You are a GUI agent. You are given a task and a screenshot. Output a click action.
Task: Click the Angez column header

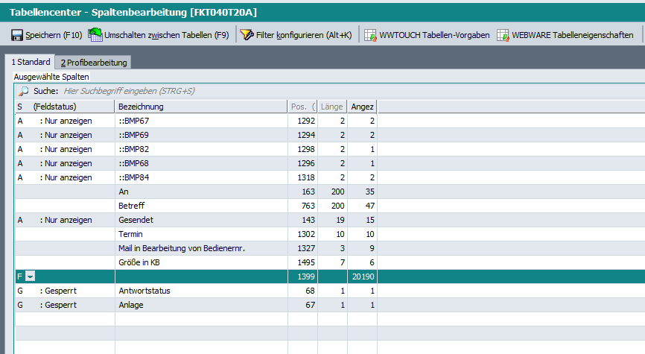point(362,107)
